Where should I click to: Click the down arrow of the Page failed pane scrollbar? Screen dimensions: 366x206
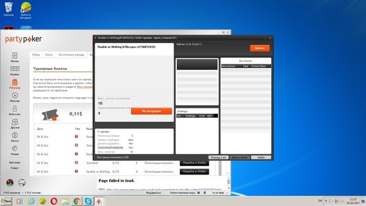point(228,188)
